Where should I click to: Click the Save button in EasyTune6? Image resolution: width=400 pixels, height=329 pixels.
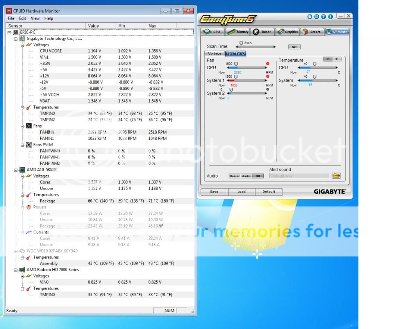pos(214,192)
